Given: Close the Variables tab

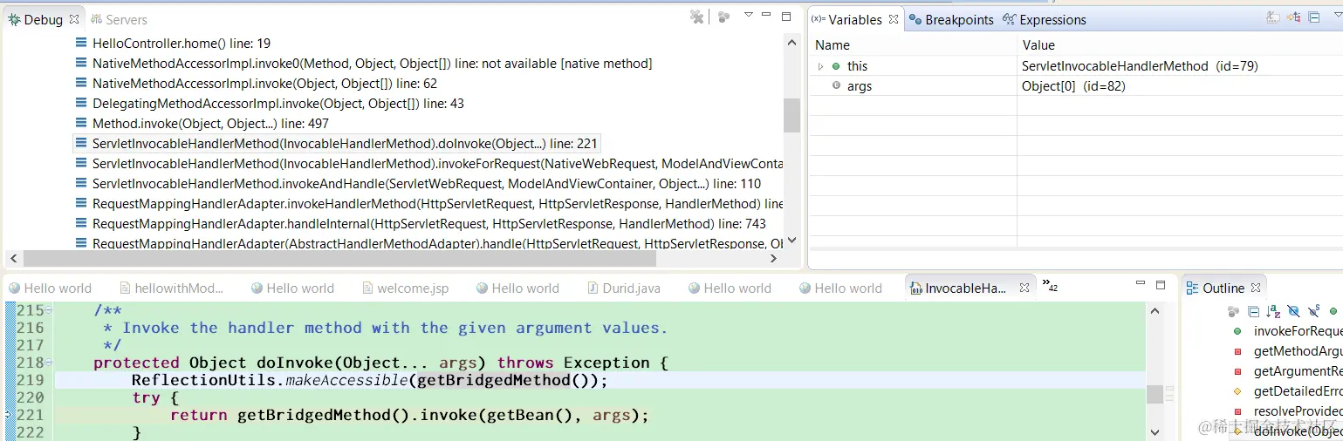Looking at the screenshot, I should pyautogui.click(x=893, y=19).
